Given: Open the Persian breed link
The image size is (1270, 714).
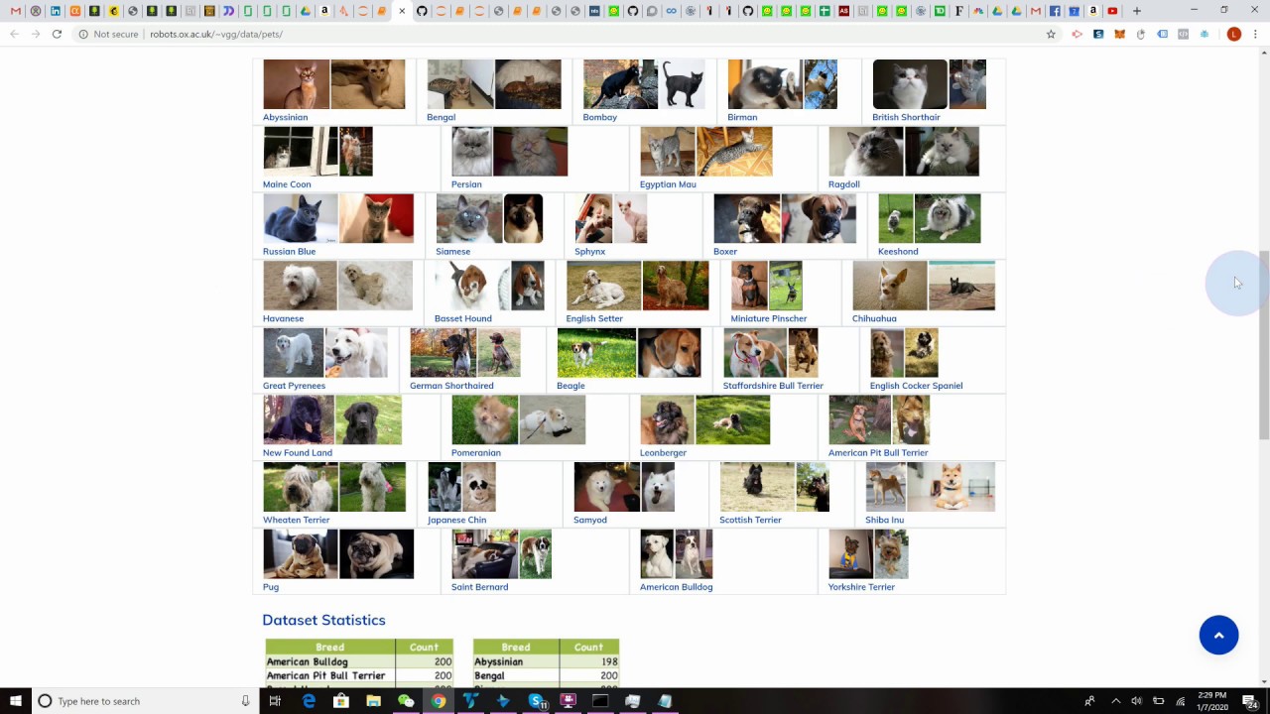Looking at the screenshot, I should tap(466, 184).
